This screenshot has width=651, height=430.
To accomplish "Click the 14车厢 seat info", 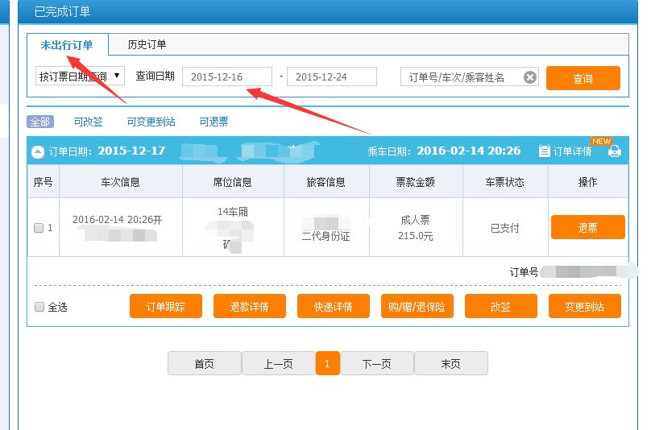I will pyautogui.click(x=233, y=212).
